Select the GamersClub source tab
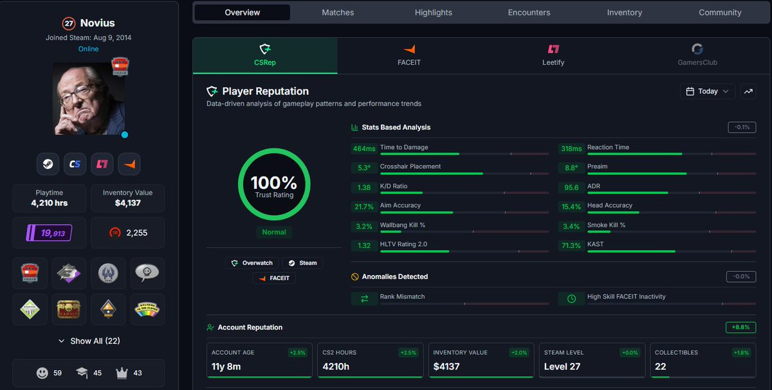The image size is (772, 390). (697, 55)
